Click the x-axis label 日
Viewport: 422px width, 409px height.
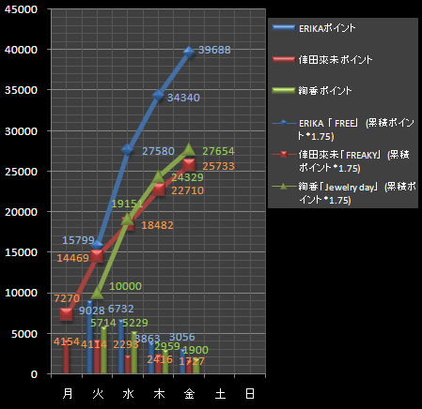250,393
